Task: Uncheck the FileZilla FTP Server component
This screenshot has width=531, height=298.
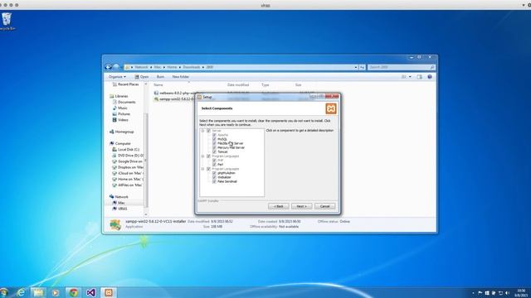Action: 214,143
